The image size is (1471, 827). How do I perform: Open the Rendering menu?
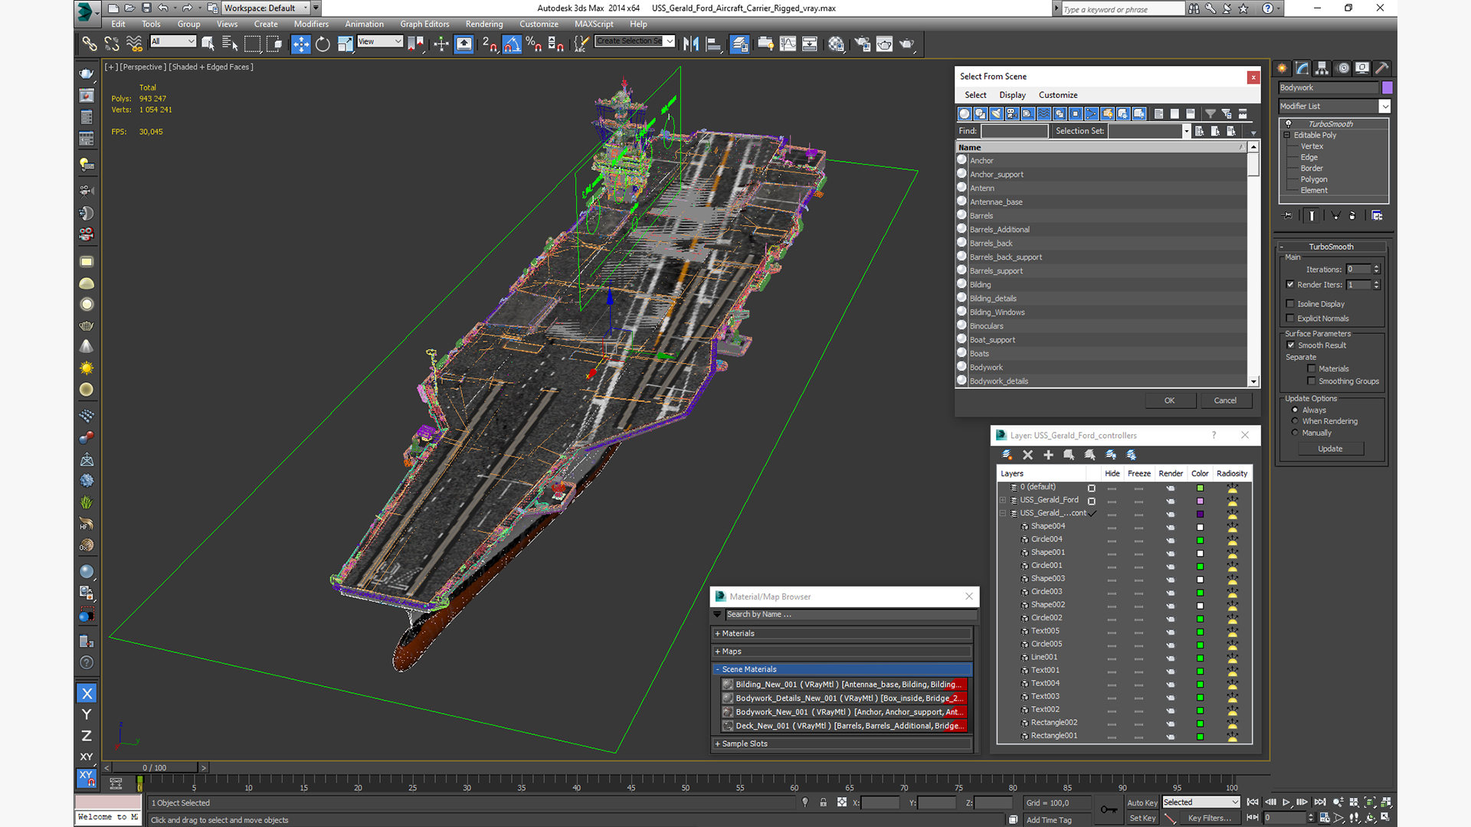(484, 25)
